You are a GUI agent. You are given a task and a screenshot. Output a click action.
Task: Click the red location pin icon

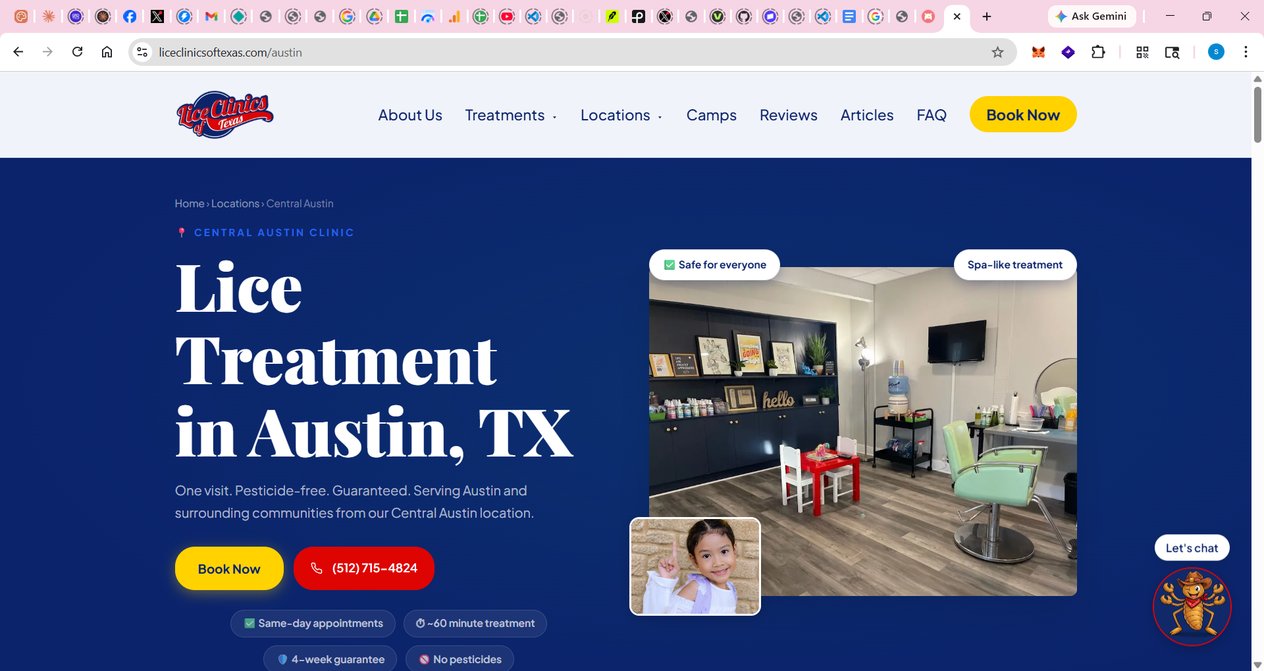(x=182, y=232)
